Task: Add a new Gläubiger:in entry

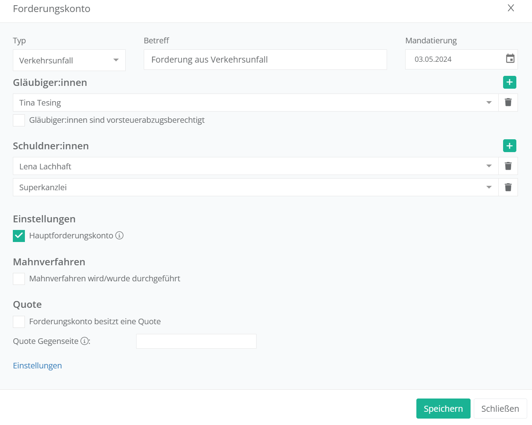Action: tap(510, 82)
